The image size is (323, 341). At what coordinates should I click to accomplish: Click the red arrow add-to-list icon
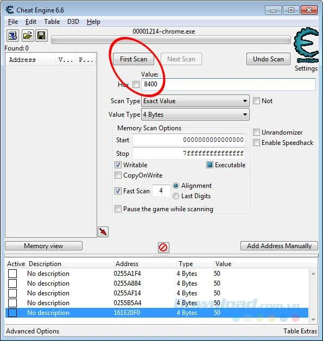tap(103, 232)
